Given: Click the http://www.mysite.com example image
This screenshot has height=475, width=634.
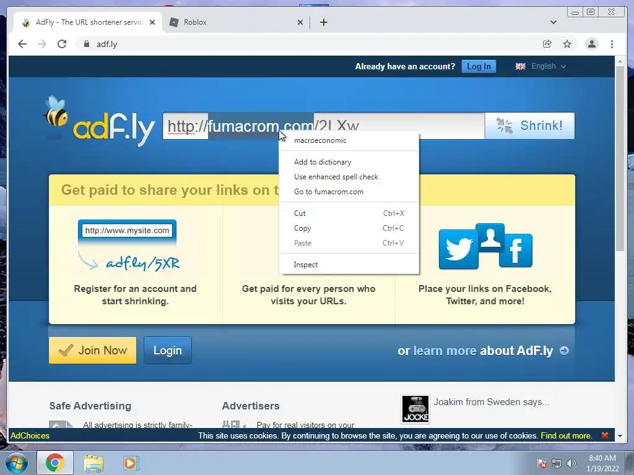Looking at the screenshot, I should [x=128, y=245].
